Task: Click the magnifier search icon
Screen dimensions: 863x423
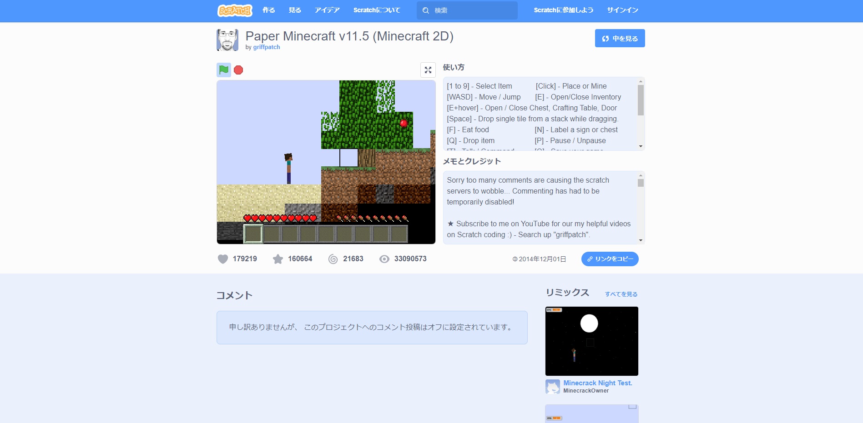Action: [426, 10]
